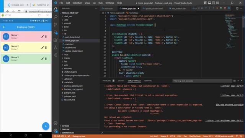The image size is (245, 138).
Task: Switch to the add_student.dart editor tab
Action: click(179, 8)
